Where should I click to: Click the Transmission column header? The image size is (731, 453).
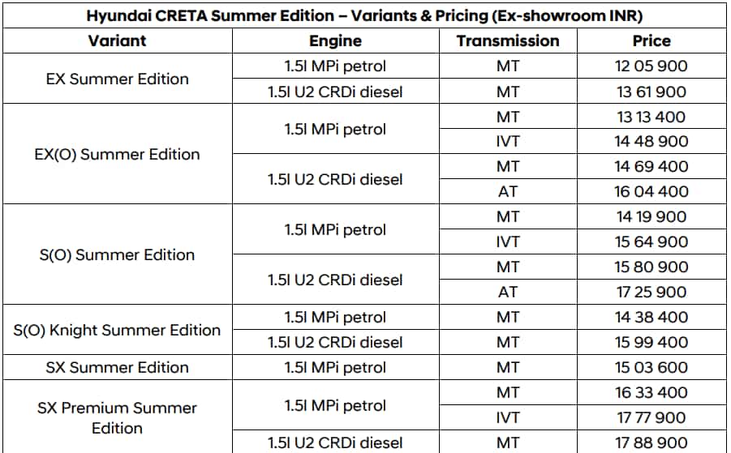click(508, 41)
